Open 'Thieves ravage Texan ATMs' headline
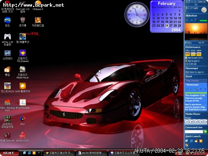The width and height of the screenshot is (208, 156). 194,99
